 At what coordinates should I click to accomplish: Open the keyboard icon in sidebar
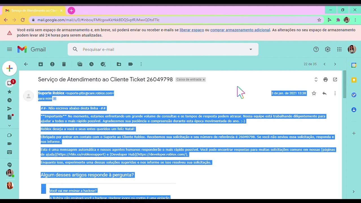(10, 152)
